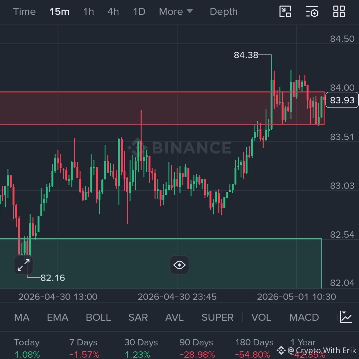This screenshot has height=359, width=359.
Task: Open the picture-in-picture chart icon
Action: coord(285,11)
